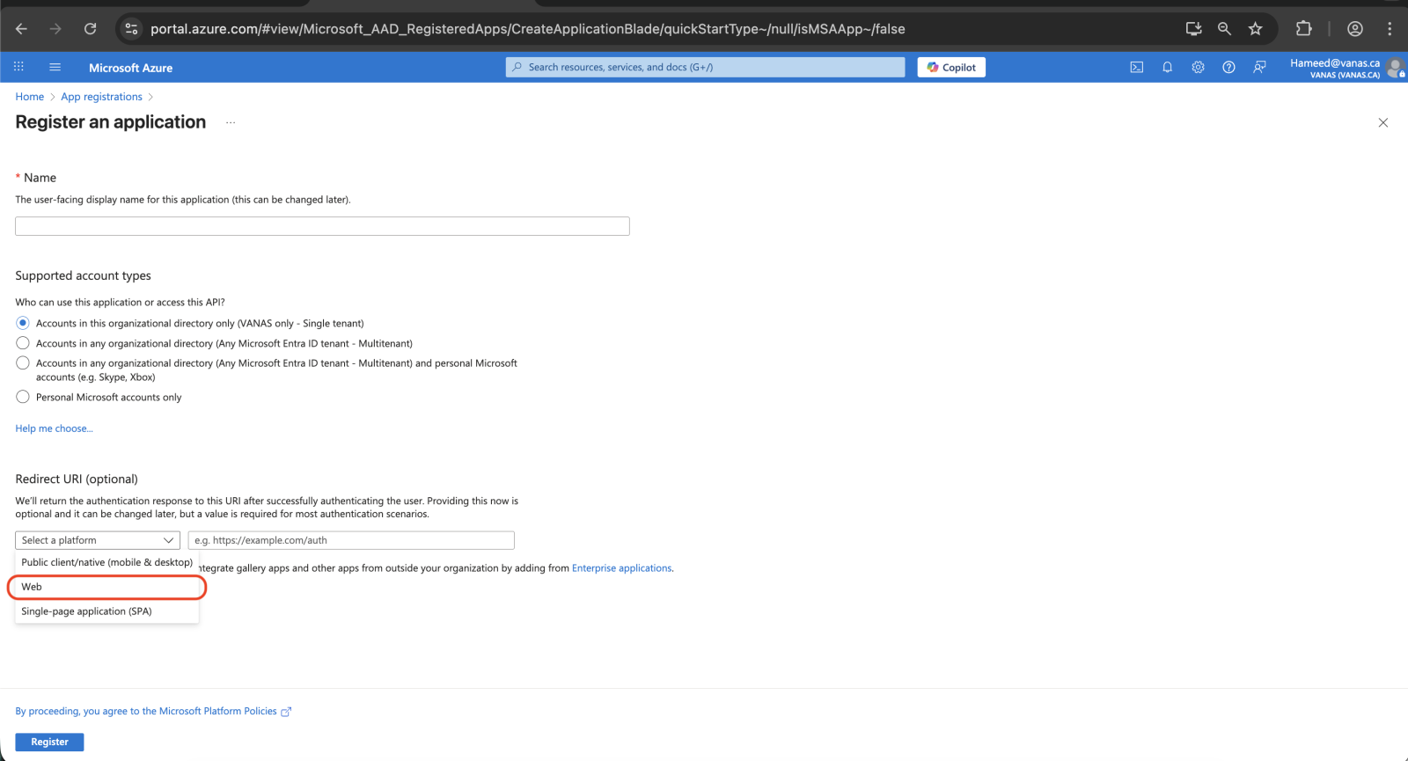
Task: Click the Register button
Action: click(49, 742)
